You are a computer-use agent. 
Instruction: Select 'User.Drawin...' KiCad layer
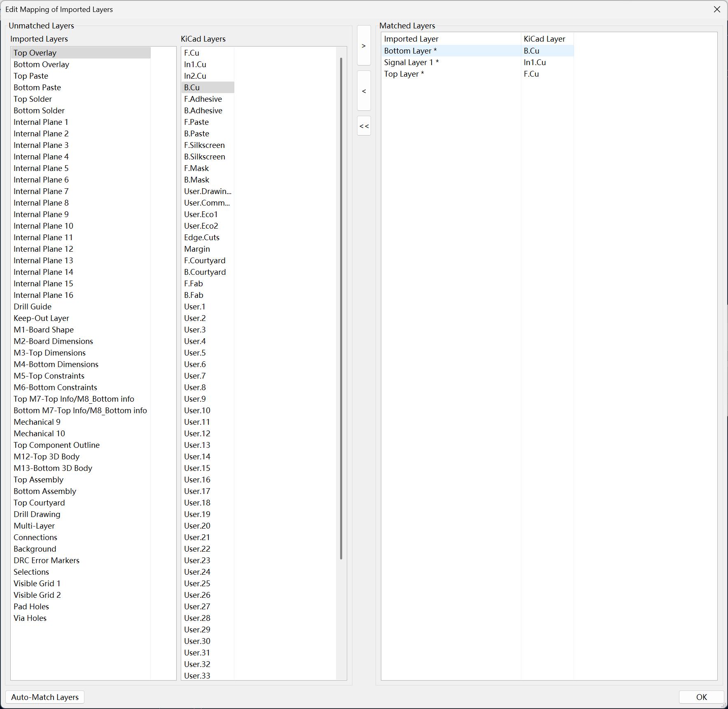208,191
